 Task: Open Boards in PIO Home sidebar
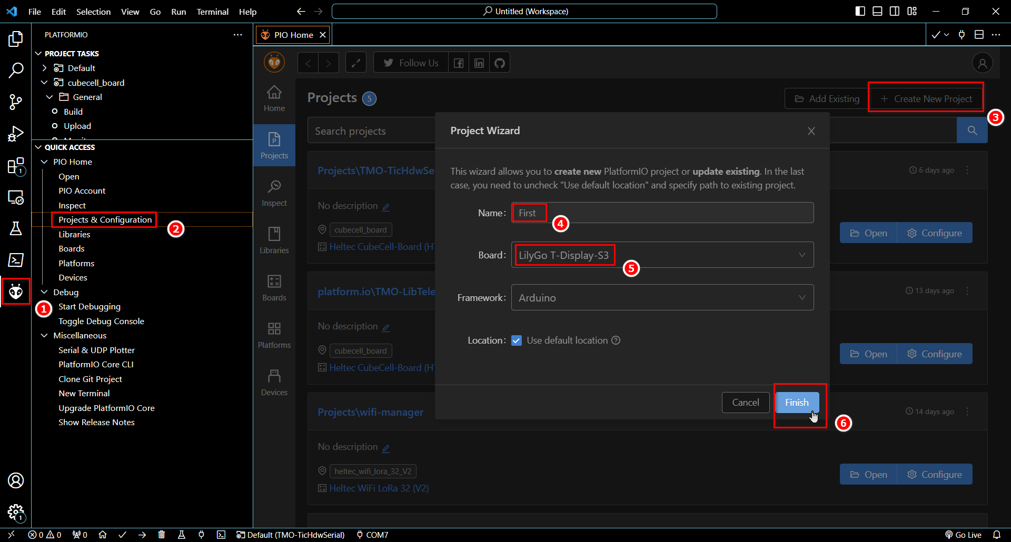click(274, 288)
